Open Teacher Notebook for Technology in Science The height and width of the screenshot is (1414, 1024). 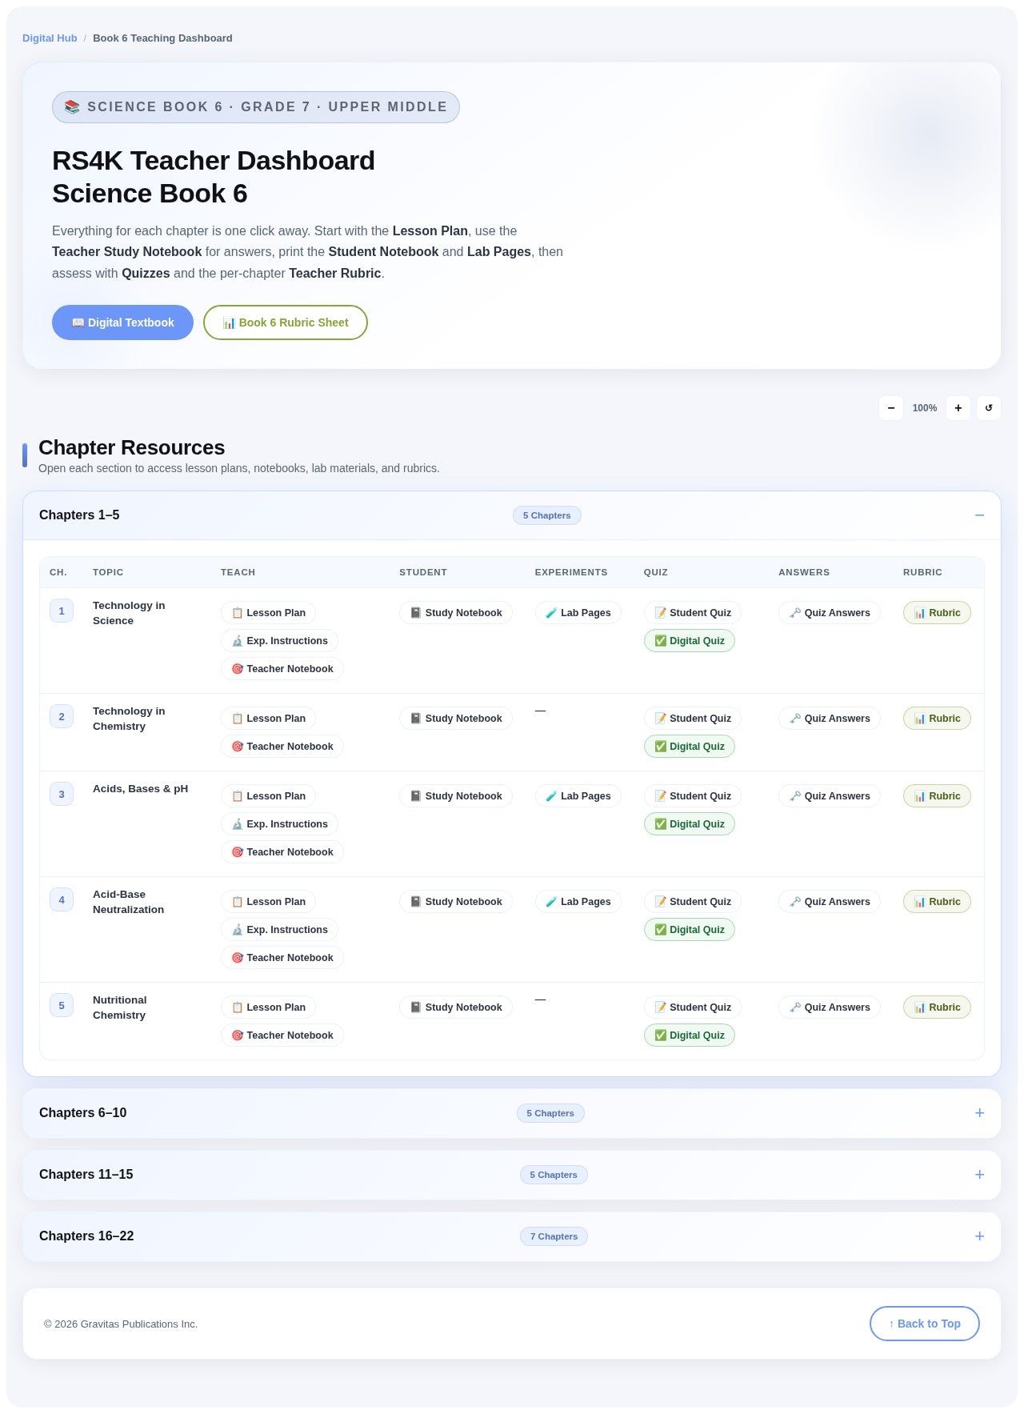pos(282,669)
